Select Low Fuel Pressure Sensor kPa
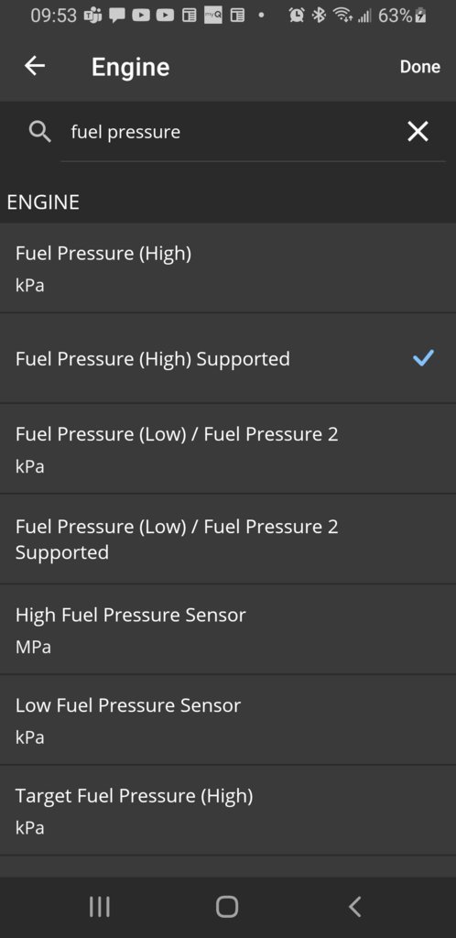This screenshot has height=938, width=456. (228, 720)
